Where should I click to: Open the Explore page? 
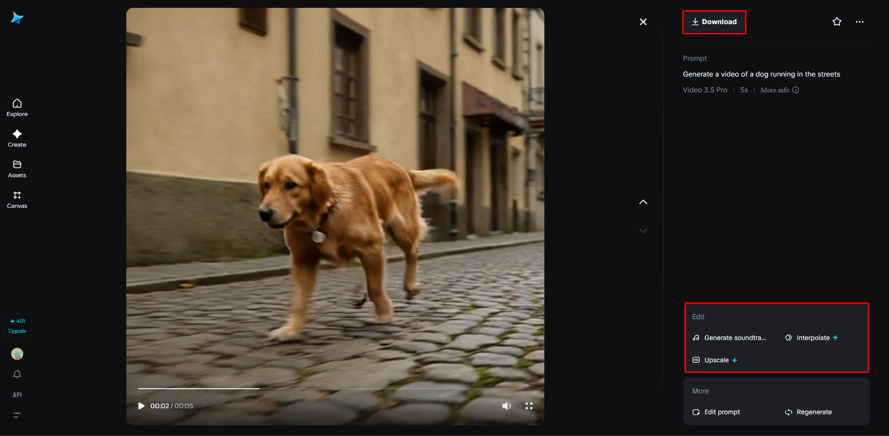[x=17, y=107]
